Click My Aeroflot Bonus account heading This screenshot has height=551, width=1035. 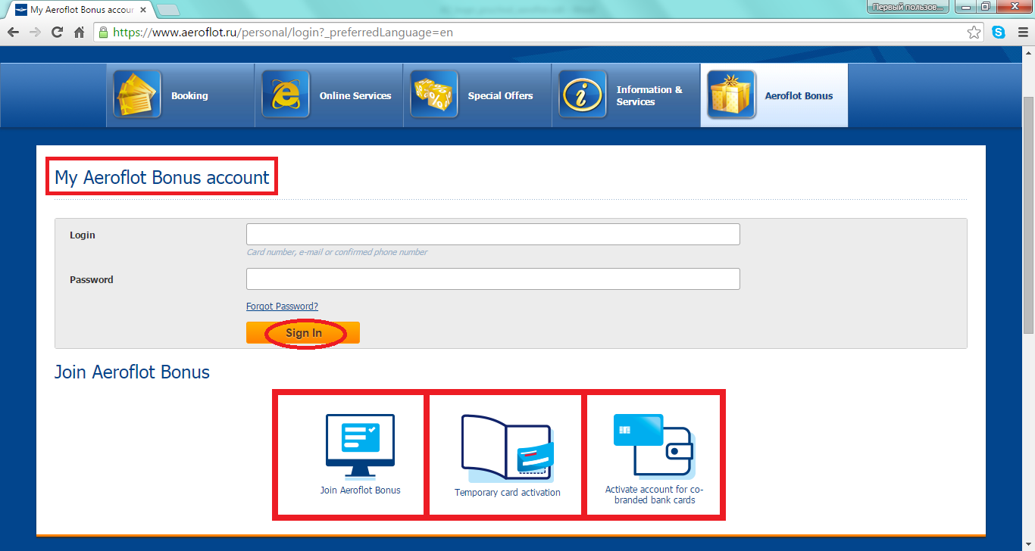pos(162,178)
